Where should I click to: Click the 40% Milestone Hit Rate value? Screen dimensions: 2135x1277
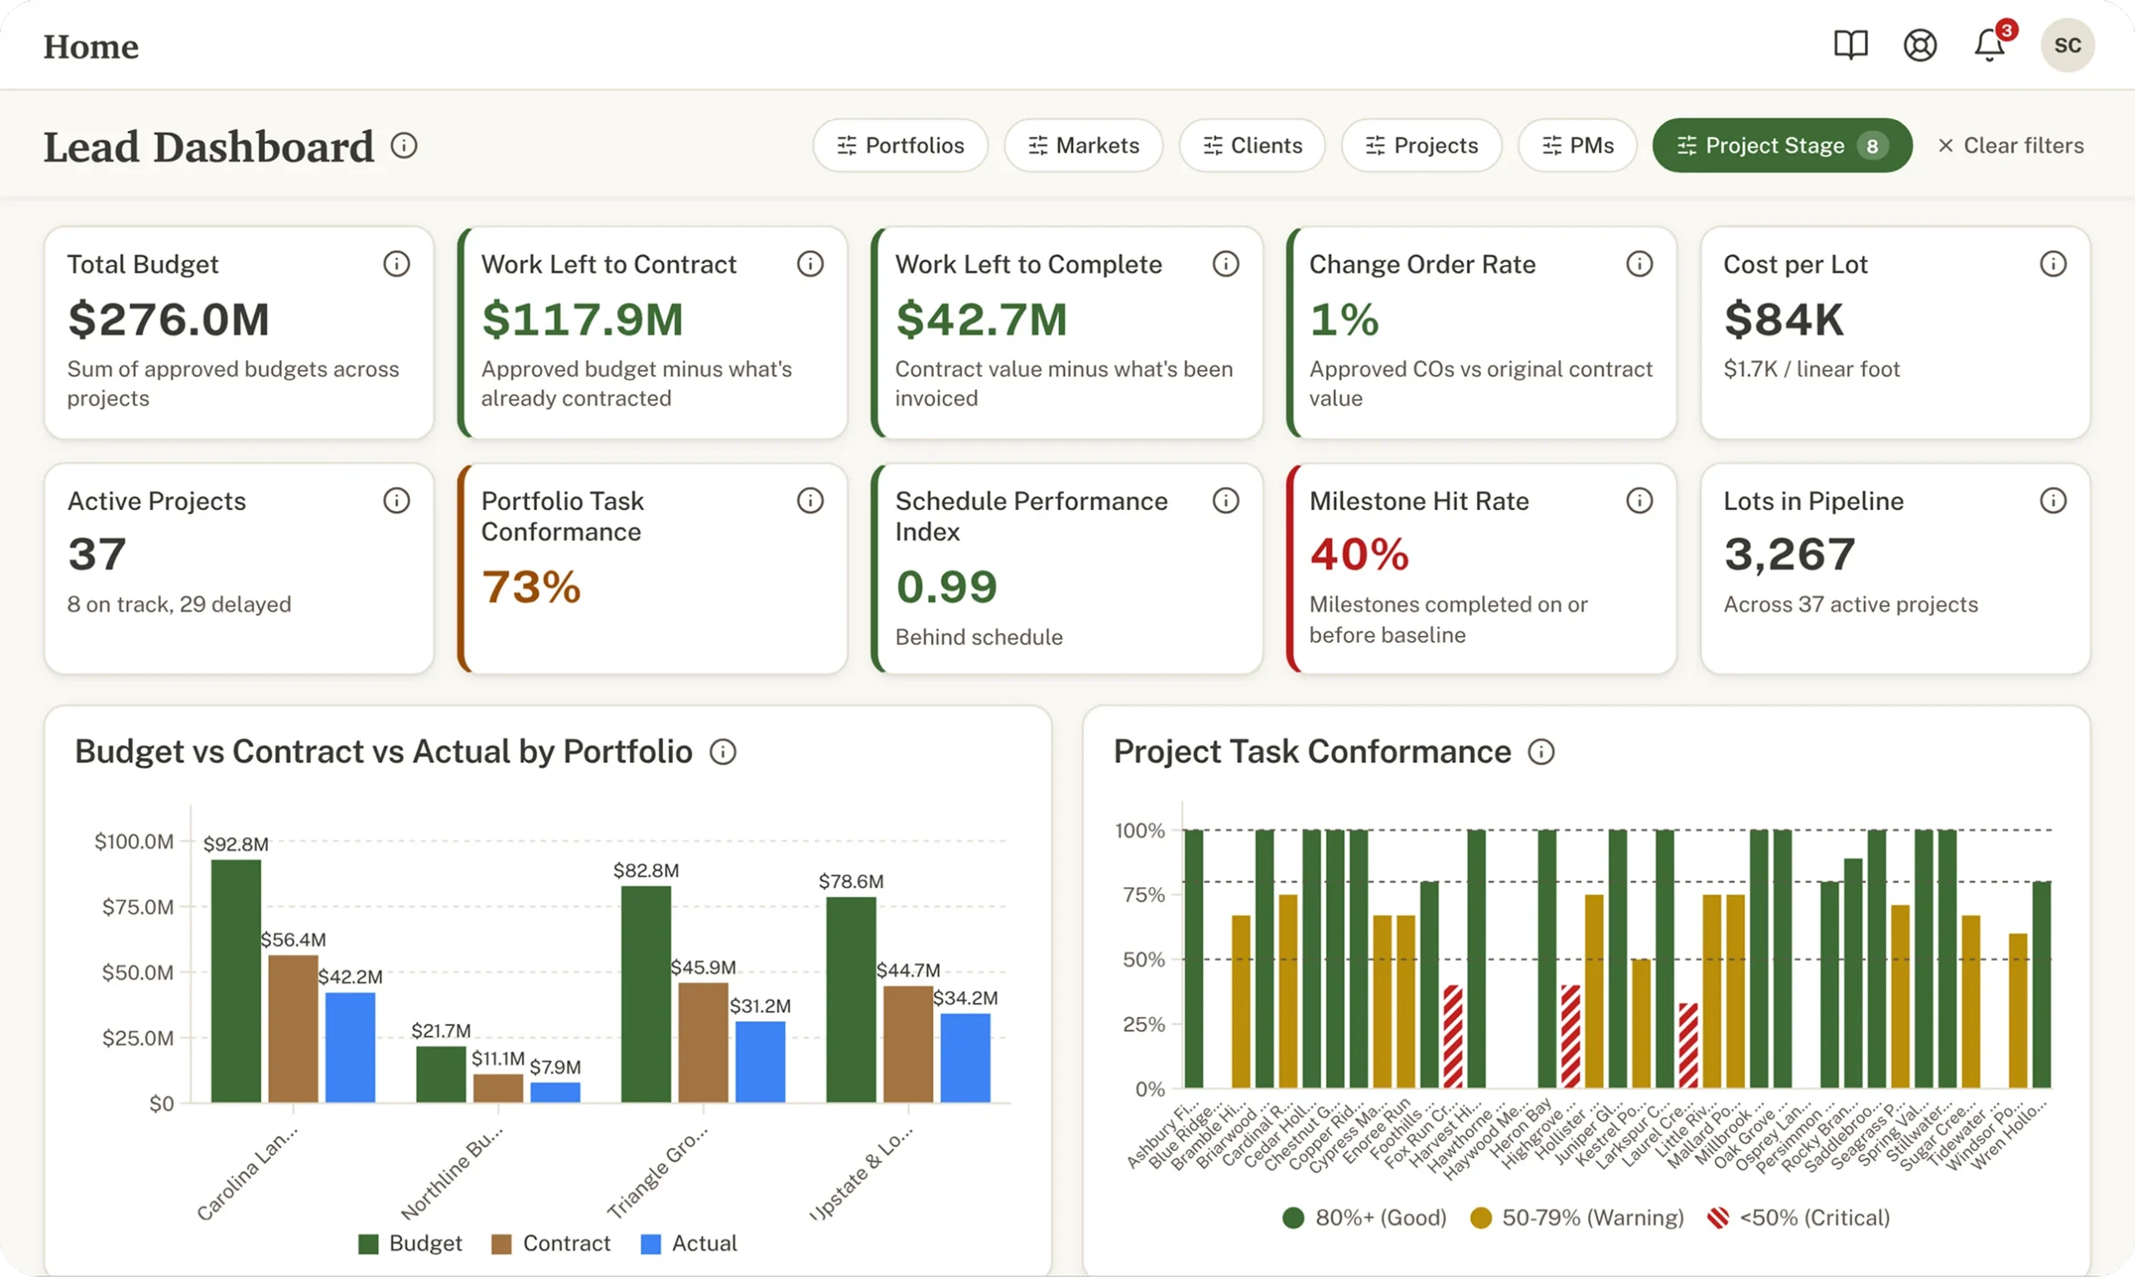(1359, 554)
